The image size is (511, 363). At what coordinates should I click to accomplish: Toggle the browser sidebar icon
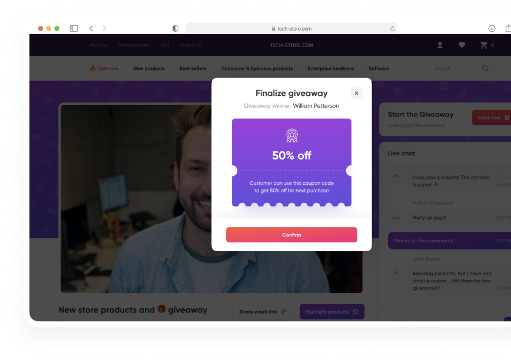point(74,28)
